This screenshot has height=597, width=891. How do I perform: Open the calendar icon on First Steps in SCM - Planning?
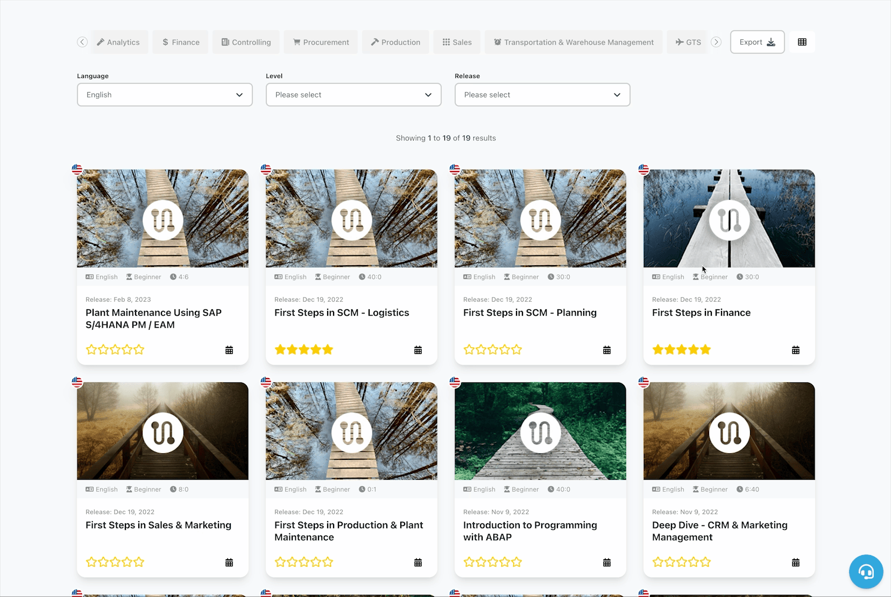tap(607, 350)
